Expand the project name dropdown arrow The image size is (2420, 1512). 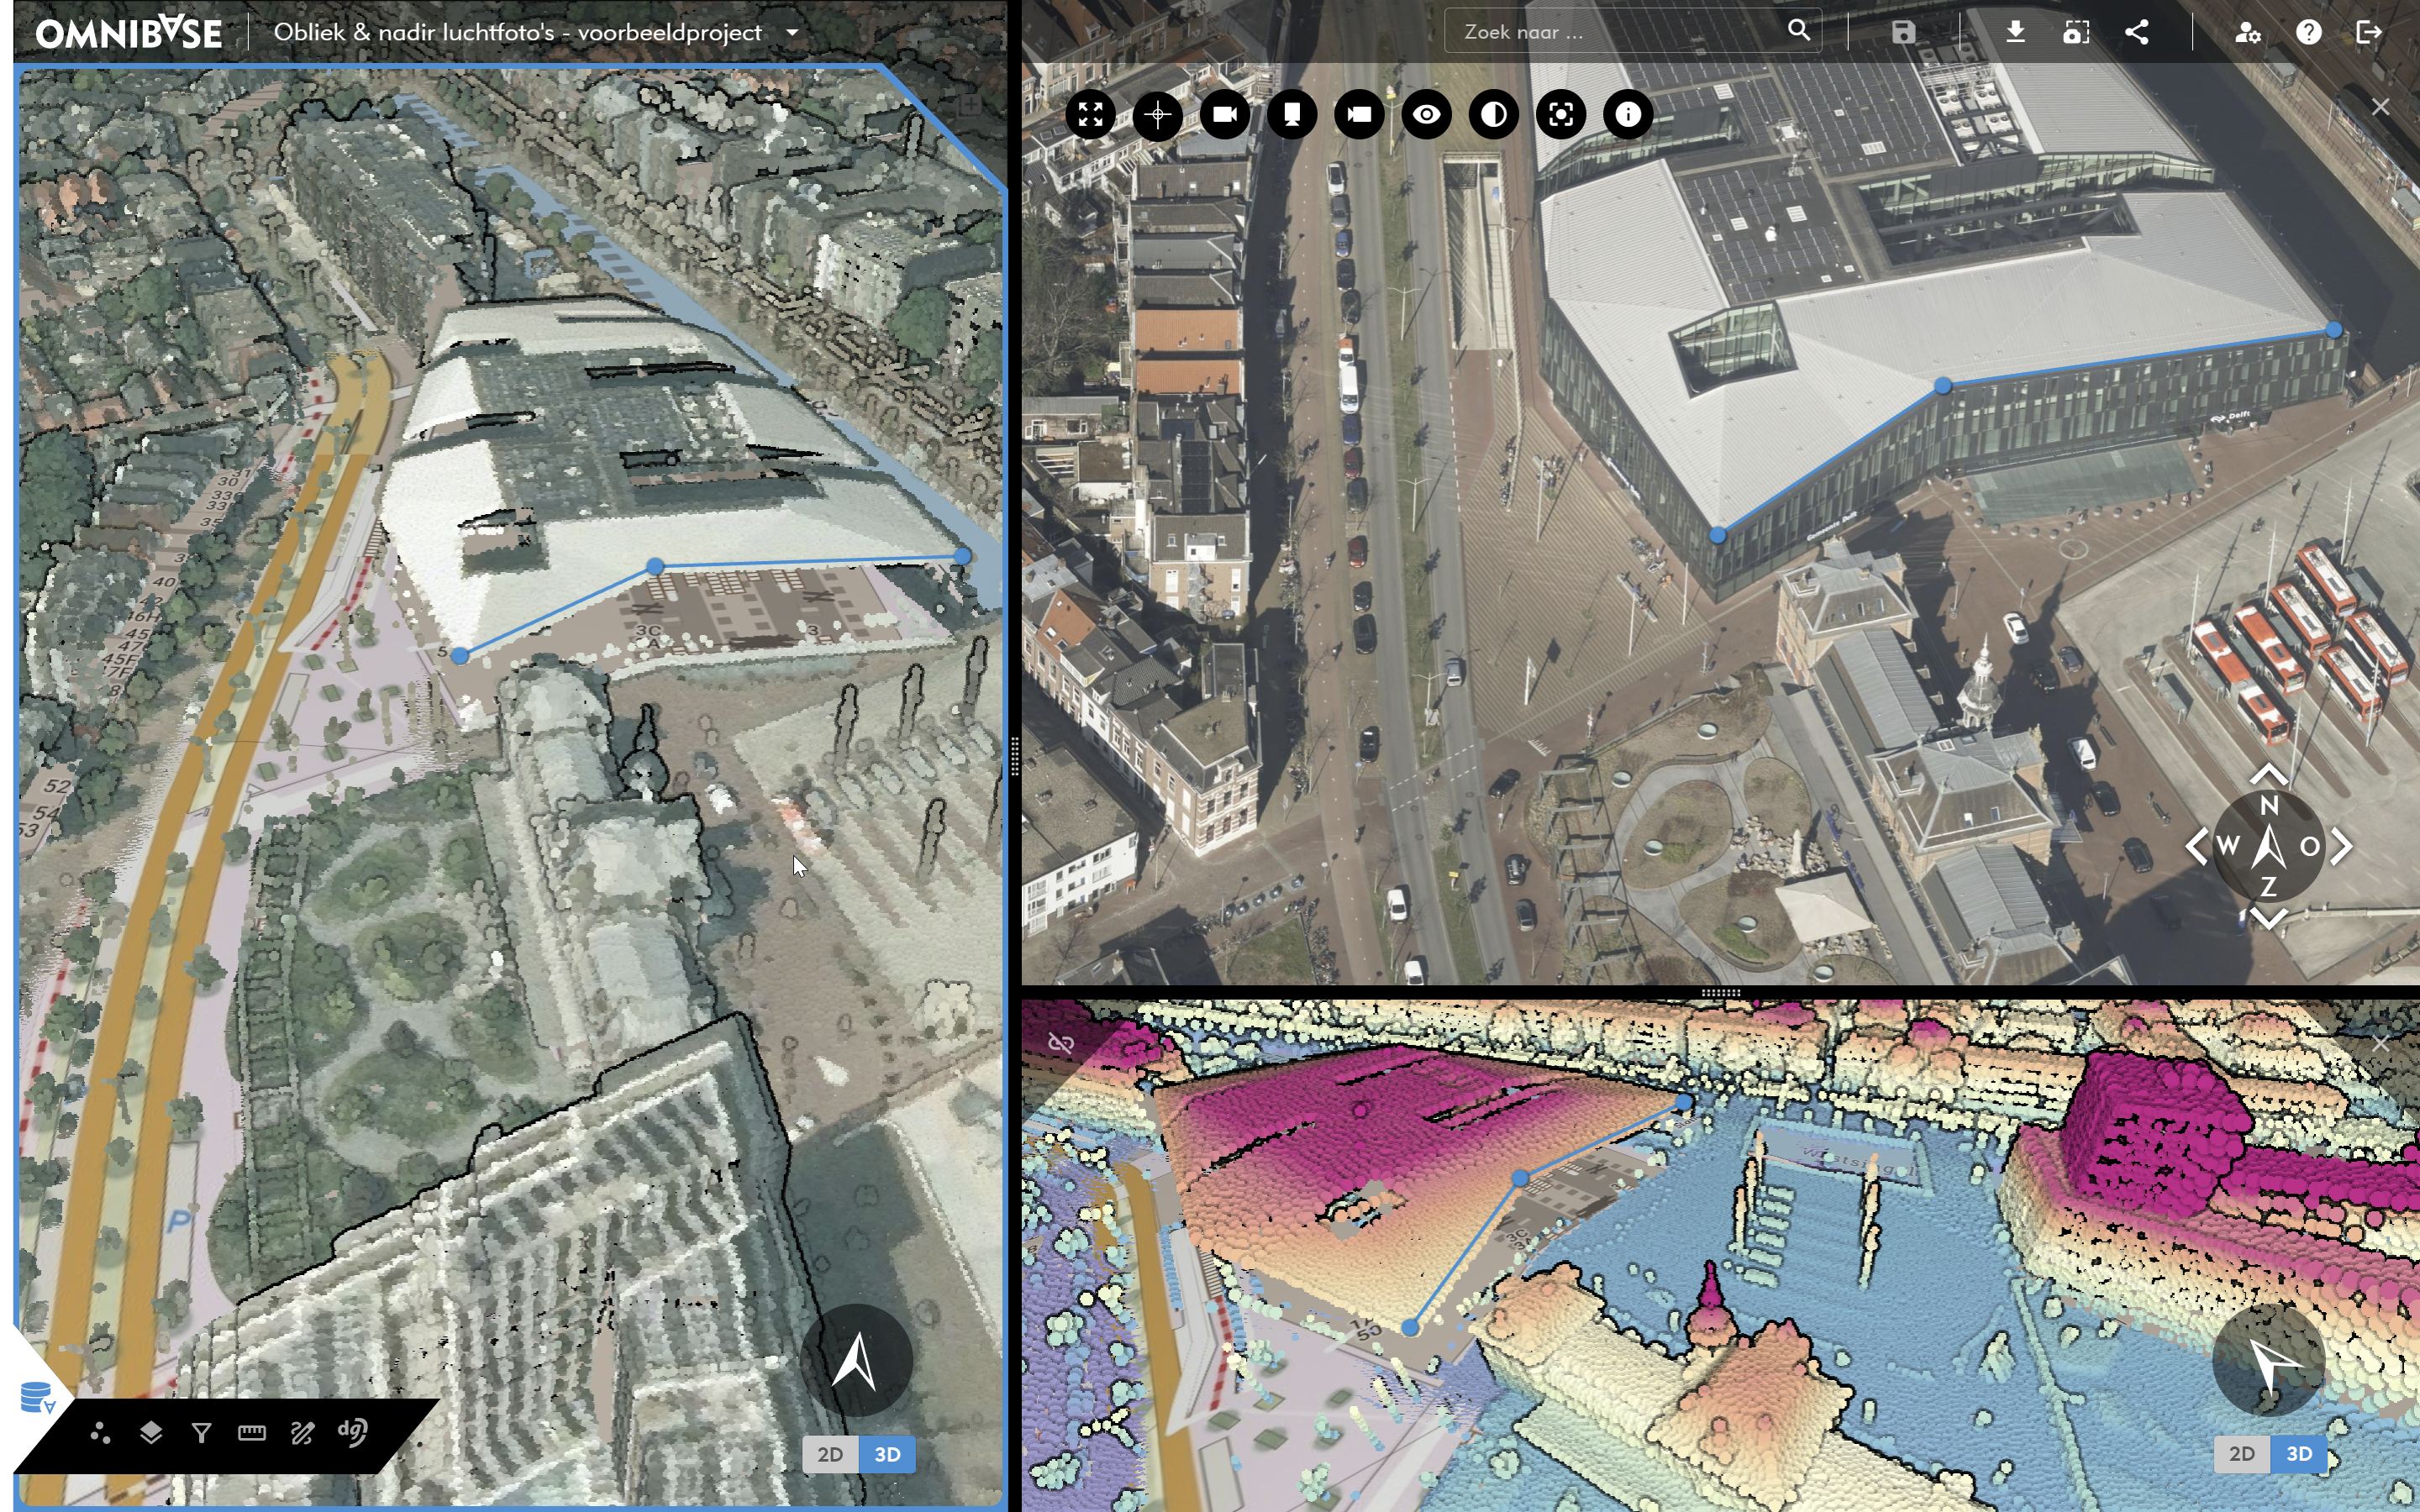click(x=792, y=32)
